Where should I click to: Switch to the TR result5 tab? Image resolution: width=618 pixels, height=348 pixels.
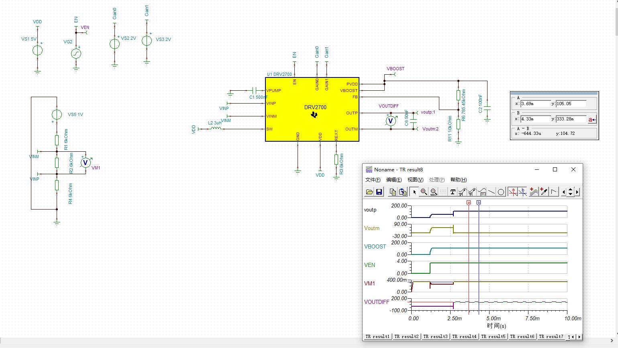[493, 337]
